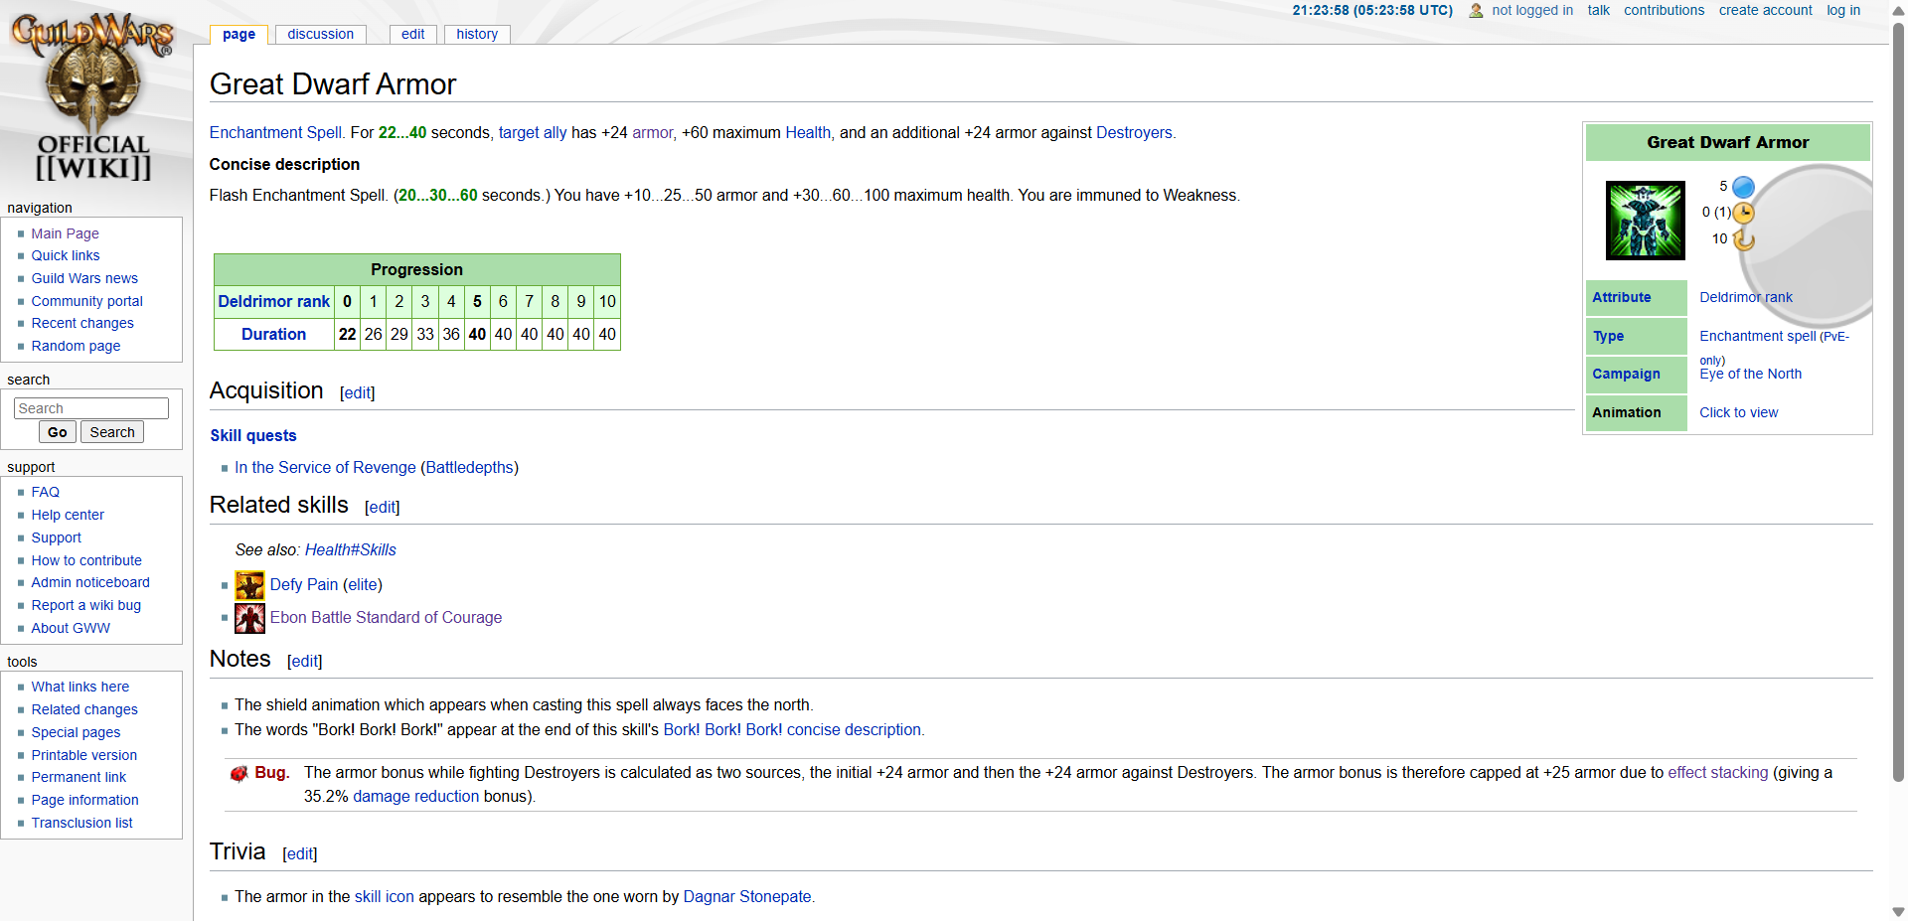The image size is (1908, 921).
Task: Open the Community portal link
Action: [86, 301]
